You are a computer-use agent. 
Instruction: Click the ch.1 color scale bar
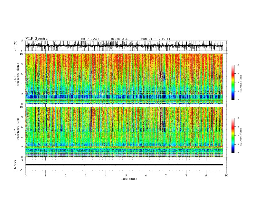click(x=233, y=82)
